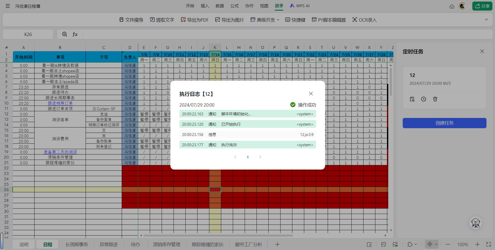Zoom out with the minus button
Image resolution: width=495 pixels, height=250 pixels.
coord(448,245)
